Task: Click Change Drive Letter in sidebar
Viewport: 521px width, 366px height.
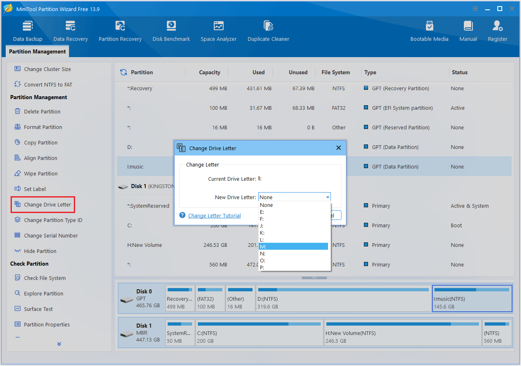Action: (x=43, y=204)
